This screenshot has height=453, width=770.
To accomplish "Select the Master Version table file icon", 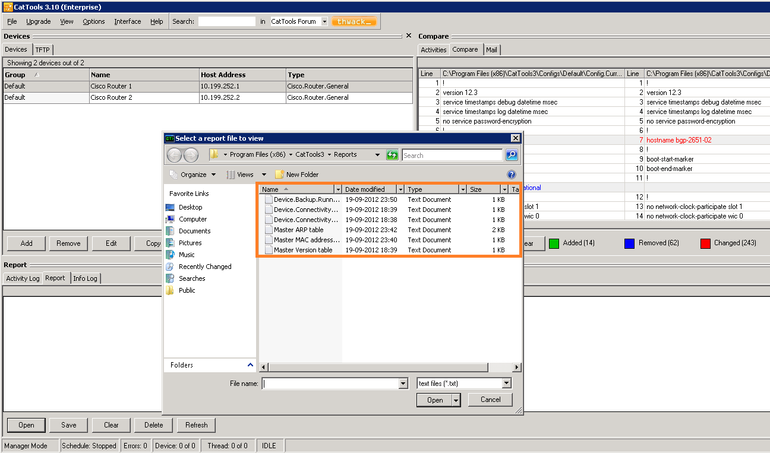I will click(268, 250).
